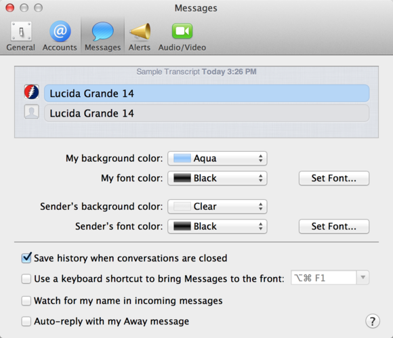Uncheck Save history when conversations are closed
Viewport: 393px width, 338px height.
pyautogui.click(x=26, y=258)
